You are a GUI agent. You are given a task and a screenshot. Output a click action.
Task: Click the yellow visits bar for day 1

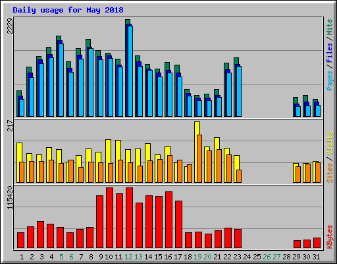pyautogui.click(x=18, y=163)
